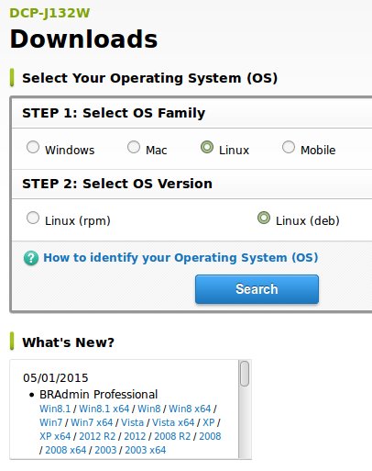Click the What's New scrollbar thumb
The height and width of the screenshot is (471, 372).
click(x=245, y=374)
